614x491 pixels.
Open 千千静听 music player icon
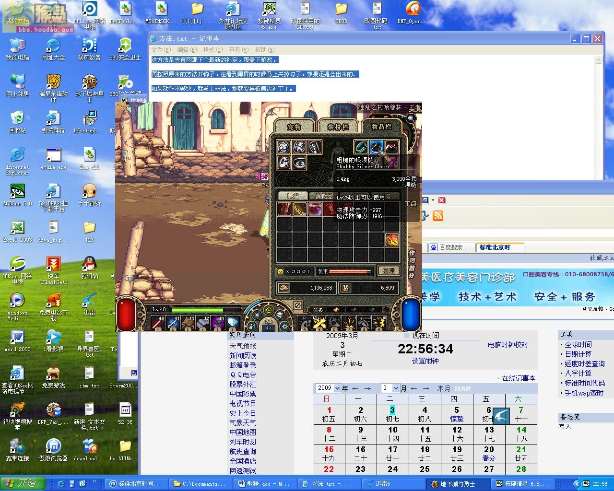pos(89,195)
